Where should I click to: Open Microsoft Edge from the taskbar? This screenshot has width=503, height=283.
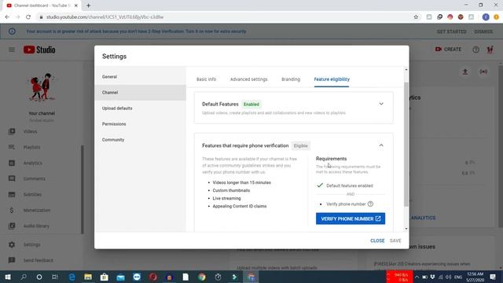tap(72, 277)
